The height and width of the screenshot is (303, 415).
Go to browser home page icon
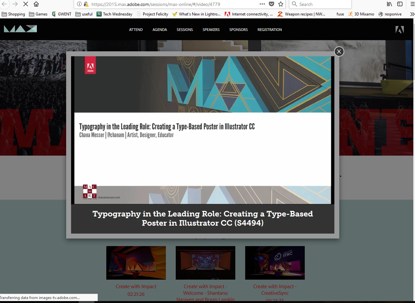pyautogui.click(x=36, y=4)
